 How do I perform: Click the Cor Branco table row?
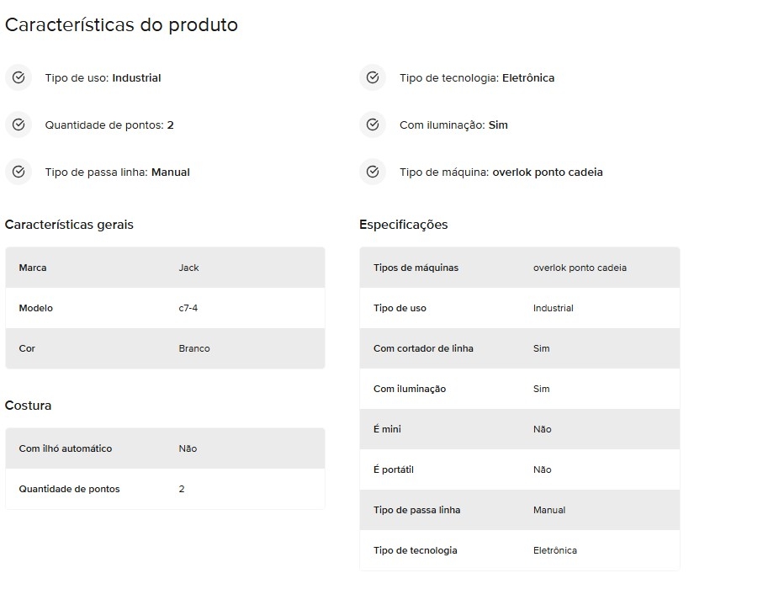click(165, 348)
